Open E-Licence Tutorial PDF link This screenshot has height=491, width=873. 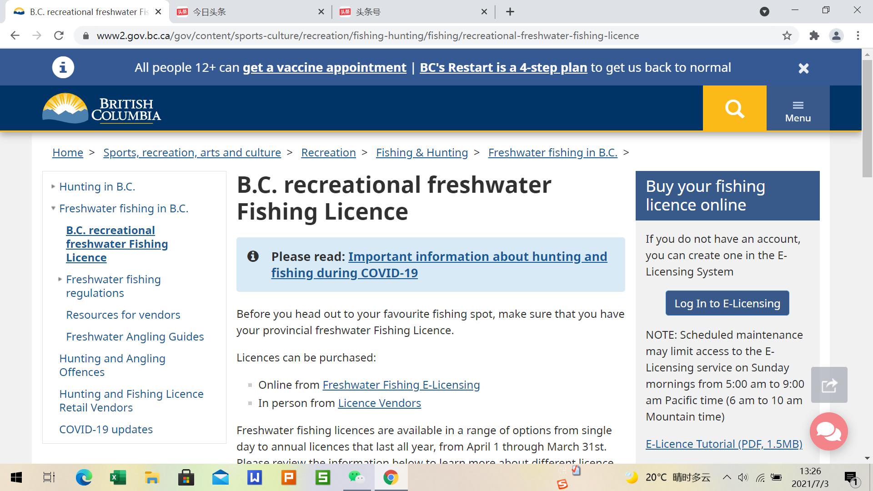[724, 444]
